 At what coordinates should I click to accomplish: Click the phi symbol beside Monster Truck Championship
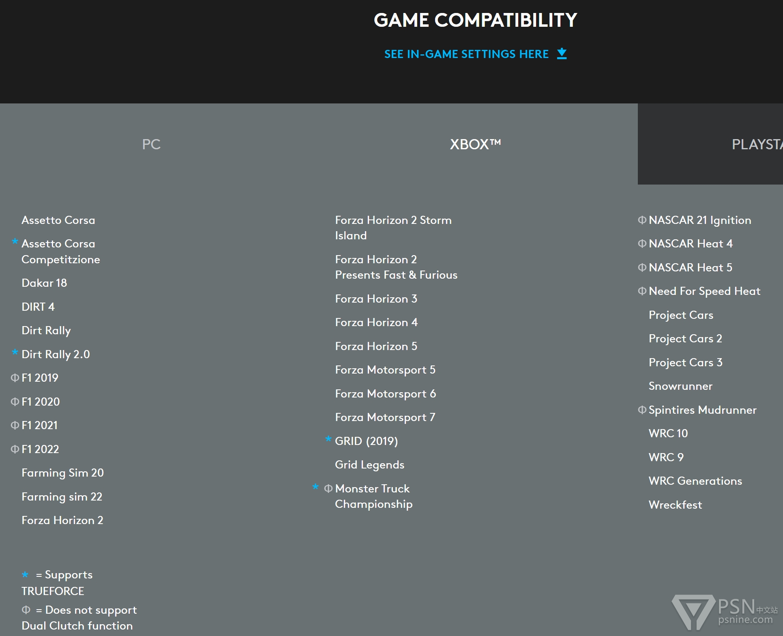328,488
